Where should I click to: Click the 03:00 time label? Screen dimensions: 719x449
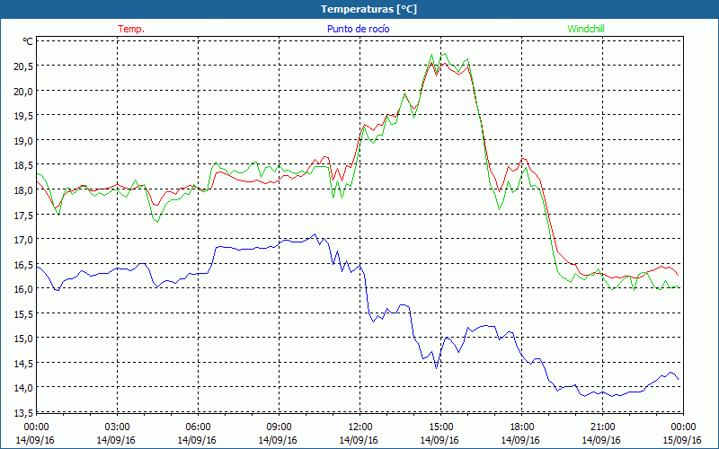click(x=118, y=427)
